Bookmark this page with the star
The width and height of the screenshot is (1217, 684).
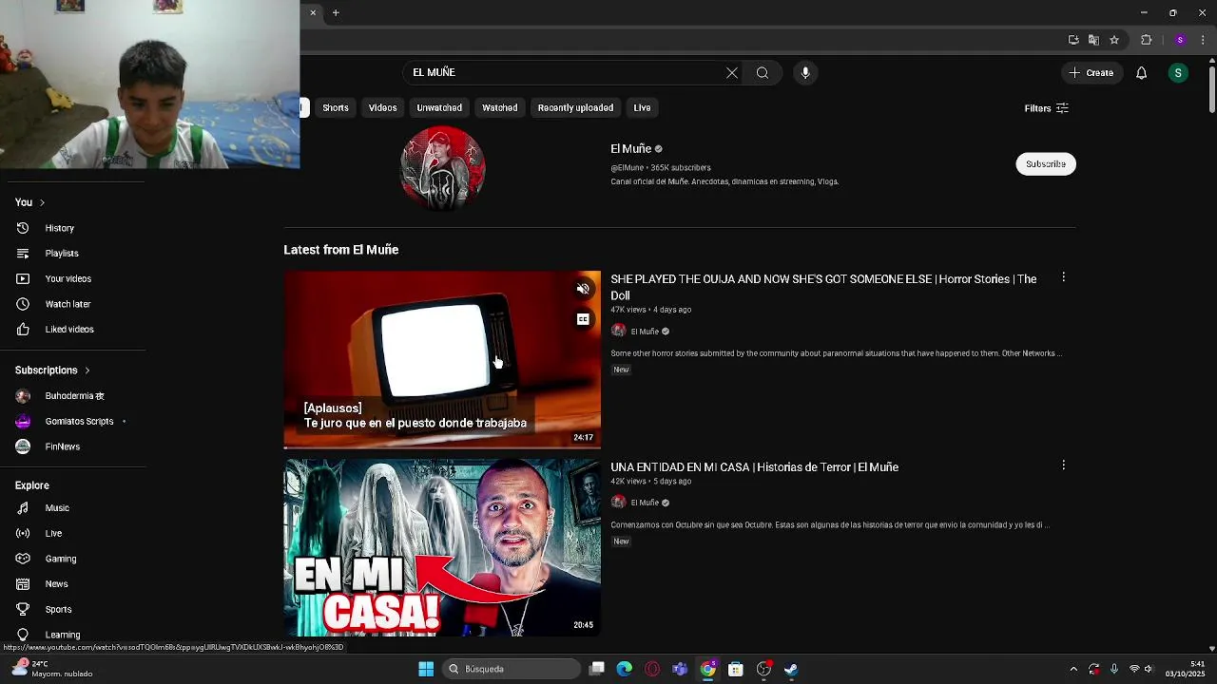[1114, 40]
